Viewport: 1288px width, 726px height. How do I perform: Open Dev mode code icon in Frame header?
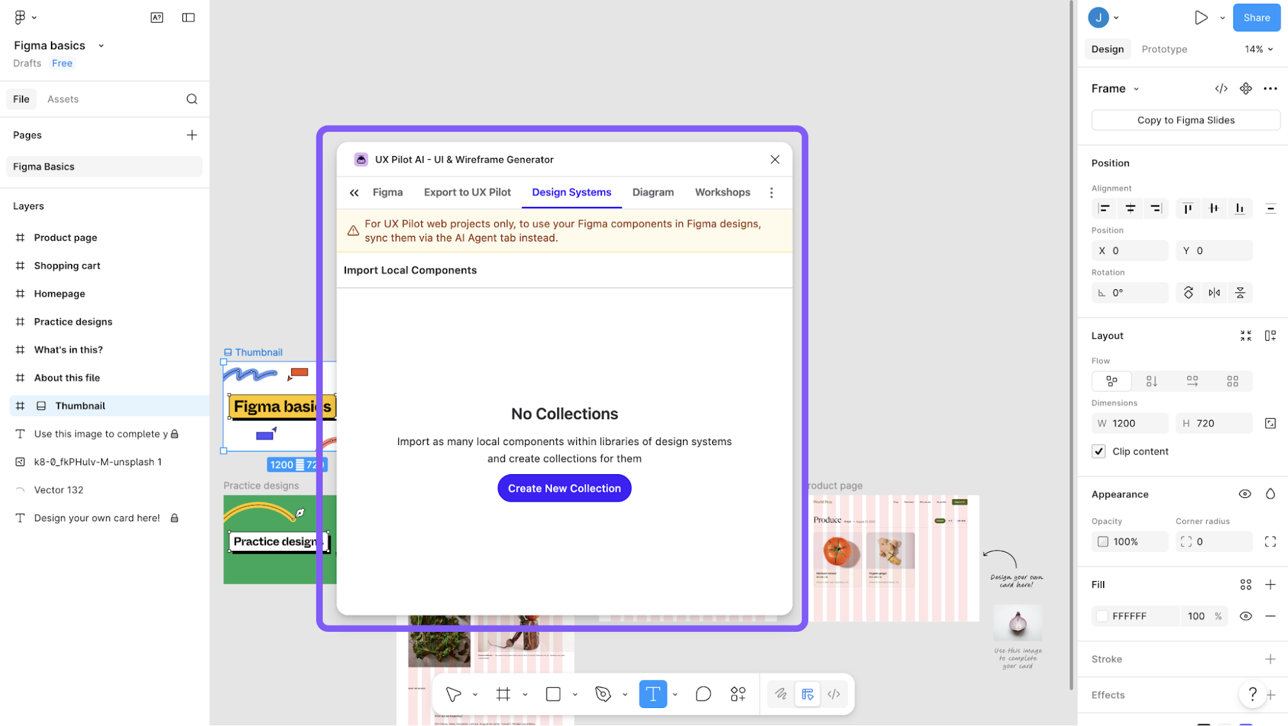[x=1221, y=89]
